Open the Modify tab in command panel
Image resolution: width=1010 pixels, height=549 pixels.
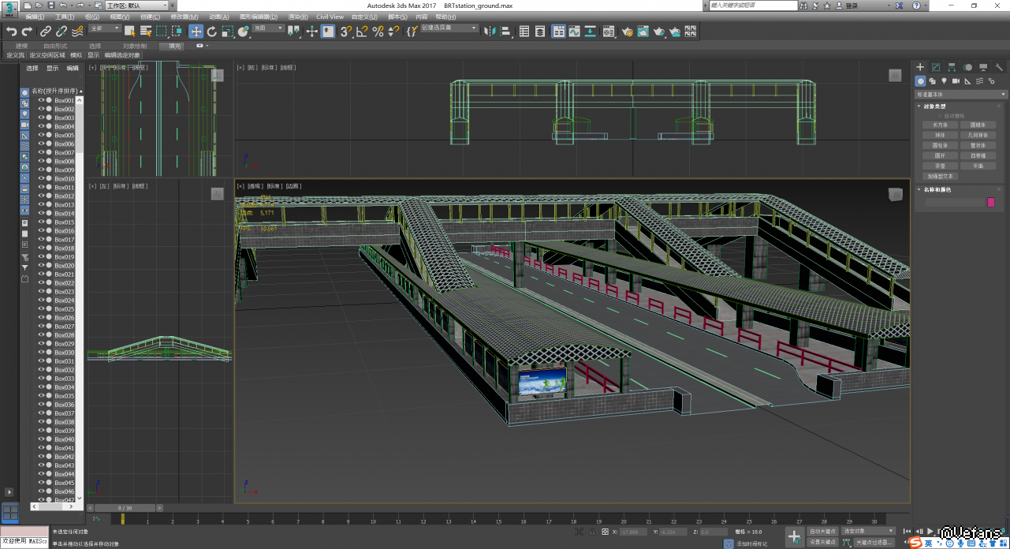(936, 68)
